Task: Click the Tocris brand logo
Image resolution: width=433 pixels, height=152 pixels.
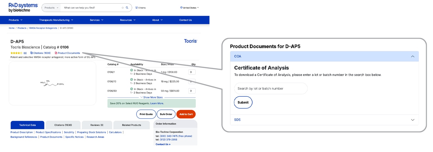Action: [x=190, y=41]
